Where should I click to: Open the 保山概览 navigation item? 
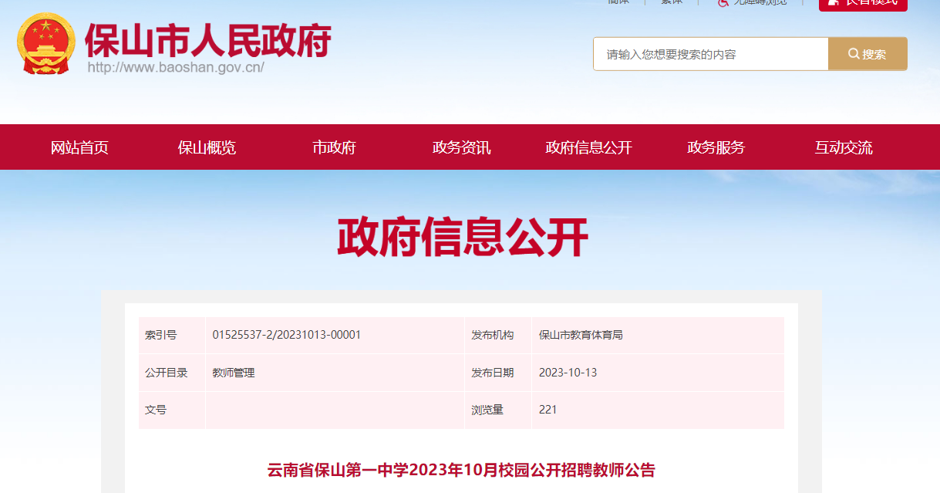pyautogui.click(x=207, y=147)
